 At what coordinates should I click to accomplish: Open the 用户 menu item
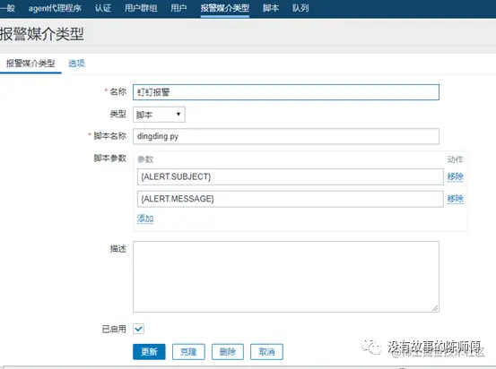click(178, 8)
